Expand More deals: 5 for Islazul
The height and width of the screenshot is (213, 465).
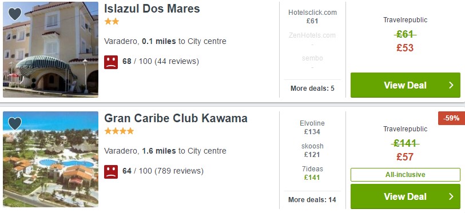[312, 89]
